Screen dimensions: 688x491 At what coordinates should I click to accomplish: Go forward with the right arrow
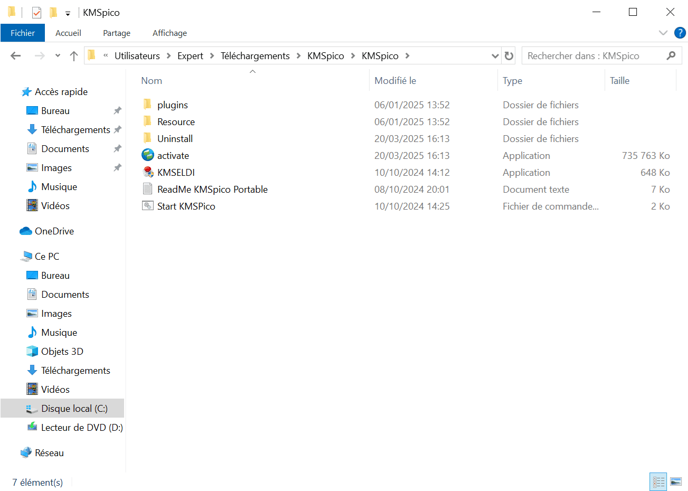(40, 55)
